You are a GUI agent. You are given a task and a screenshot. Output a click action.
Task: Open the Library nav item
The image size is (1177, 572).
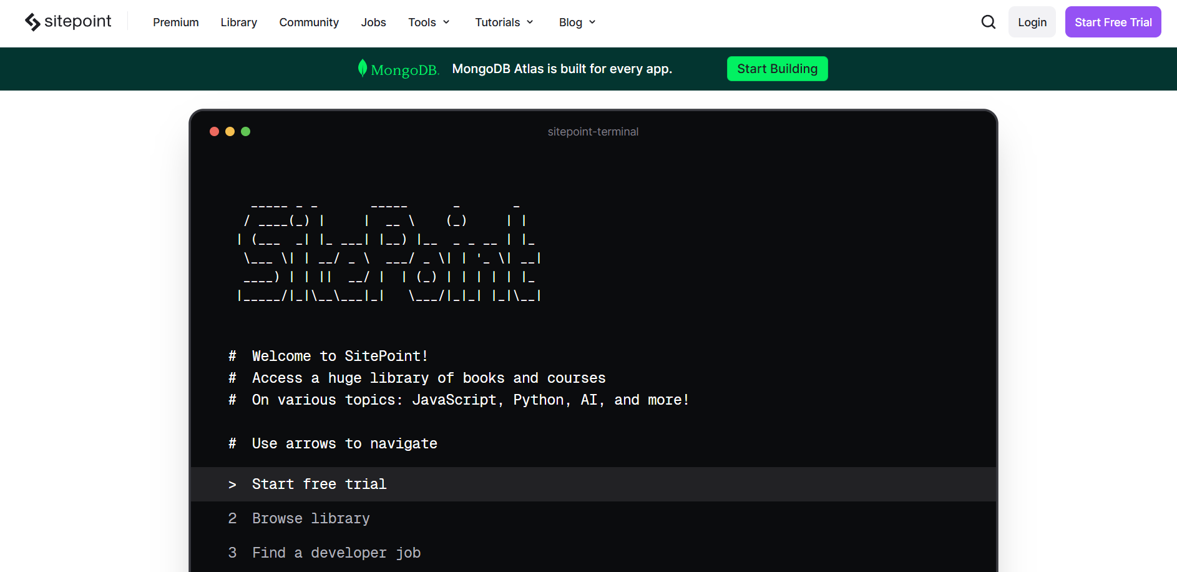point(239,22)
